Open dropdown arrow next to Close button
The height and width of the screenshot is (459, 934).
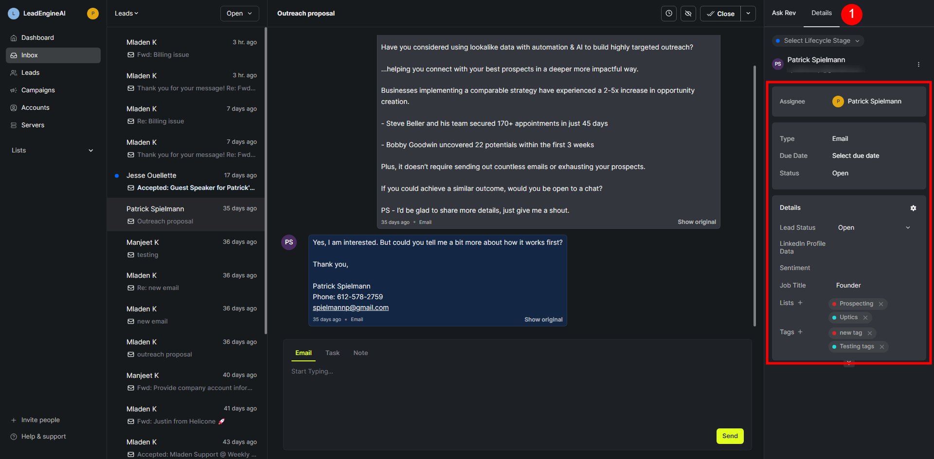[x=748, y=14]
